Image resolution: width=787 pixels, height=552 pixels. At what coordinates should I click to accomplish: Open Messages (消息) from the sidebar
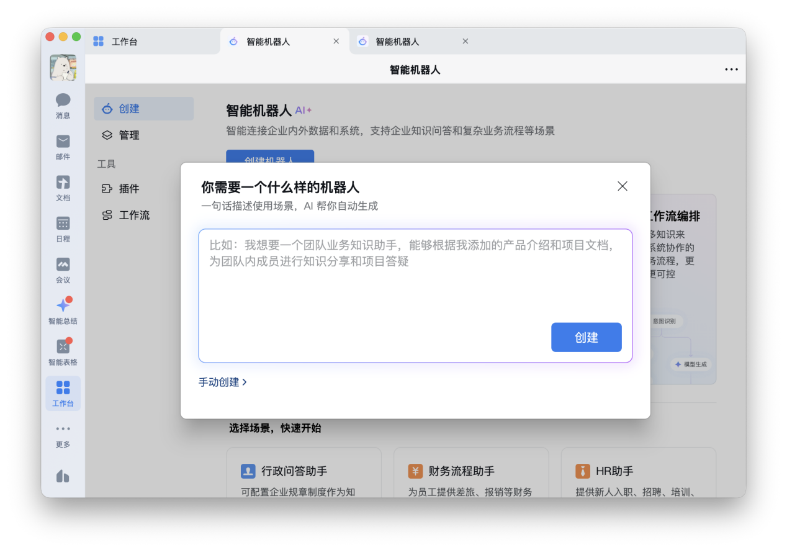click(63, 104)
